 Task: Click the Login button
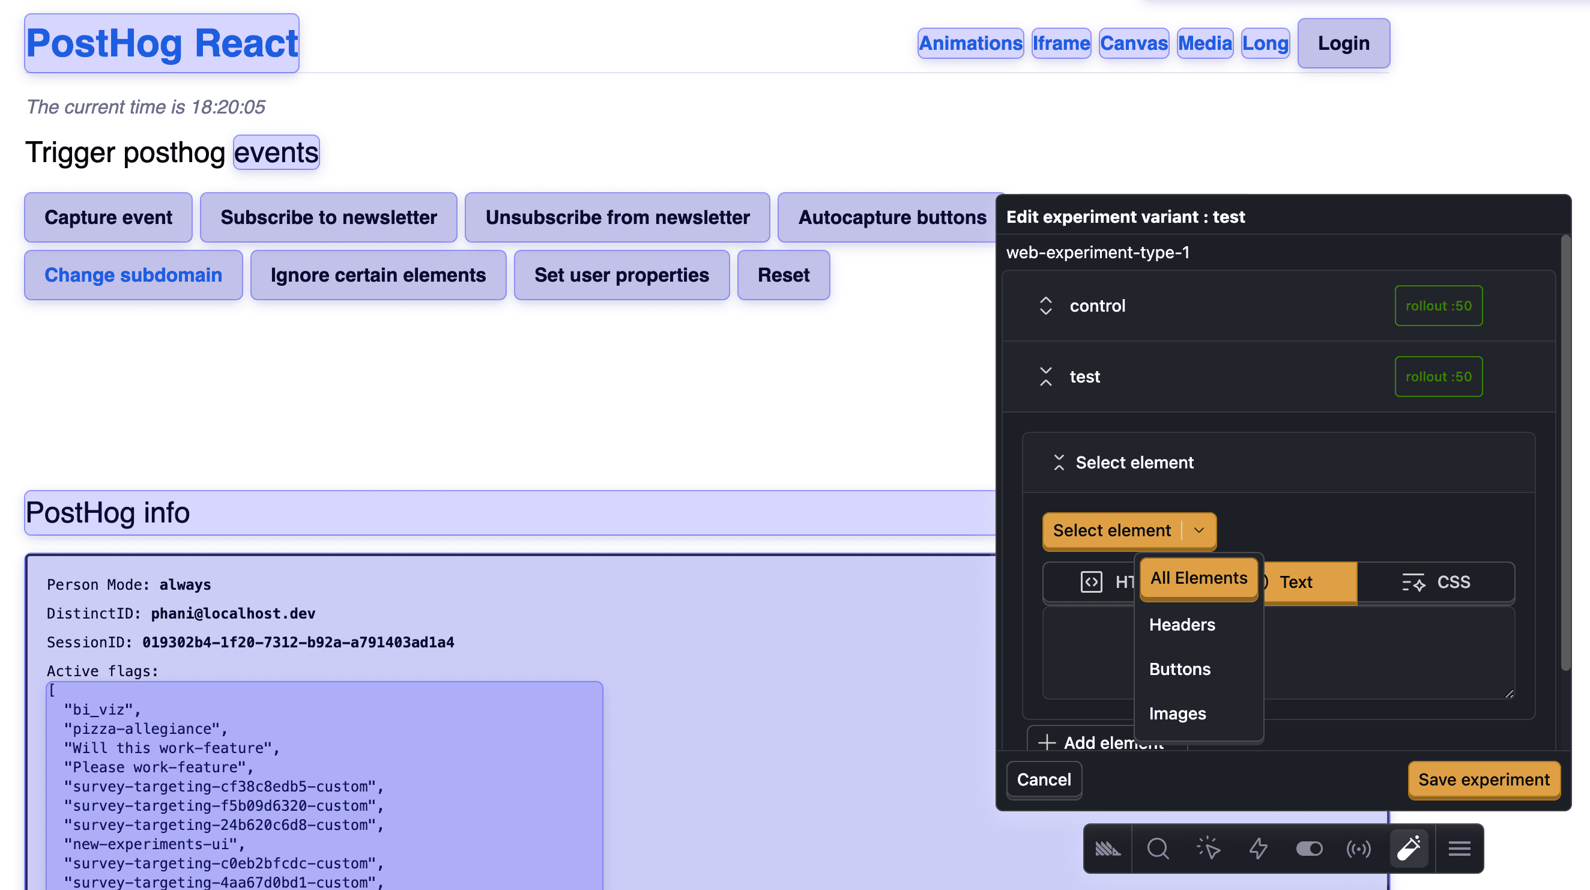click(x=1344, y=43)
